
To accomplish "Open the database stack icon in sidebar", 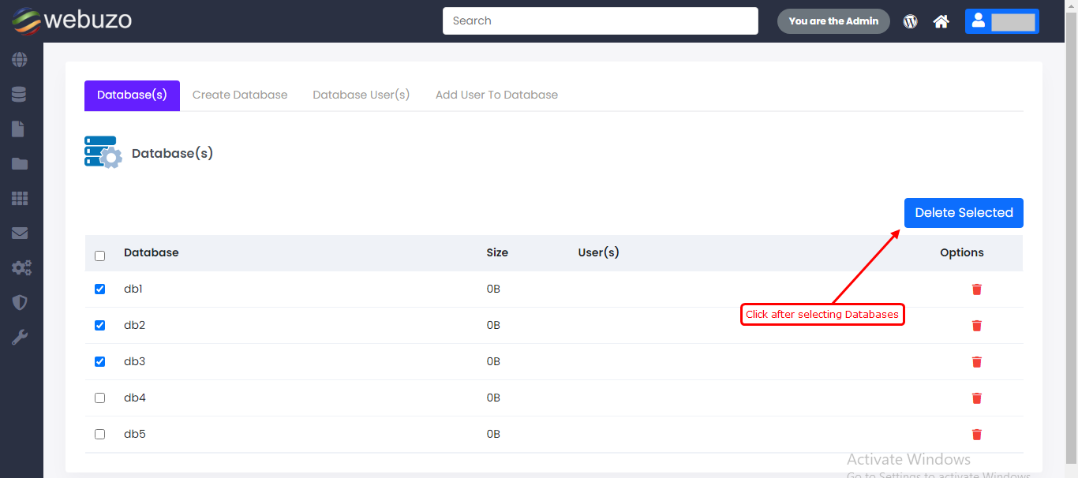I will (x=19, y=95).
